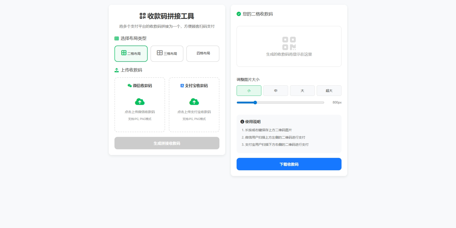The image size is (456, 228).
Task: Select the 二格布局 layout option
Action: pos(131,54)
